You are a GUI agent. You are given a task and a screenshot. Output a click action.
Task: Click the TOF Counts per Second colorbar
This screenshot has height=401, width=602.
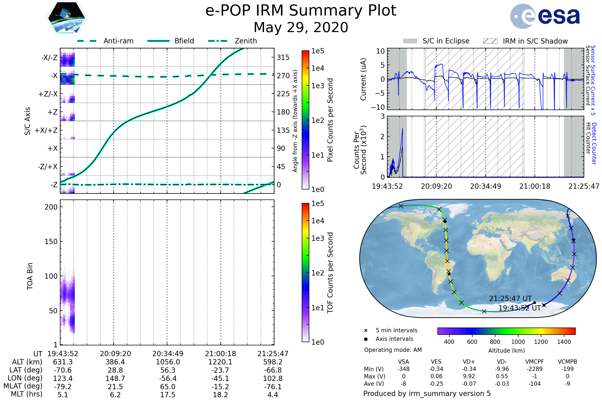305,272
